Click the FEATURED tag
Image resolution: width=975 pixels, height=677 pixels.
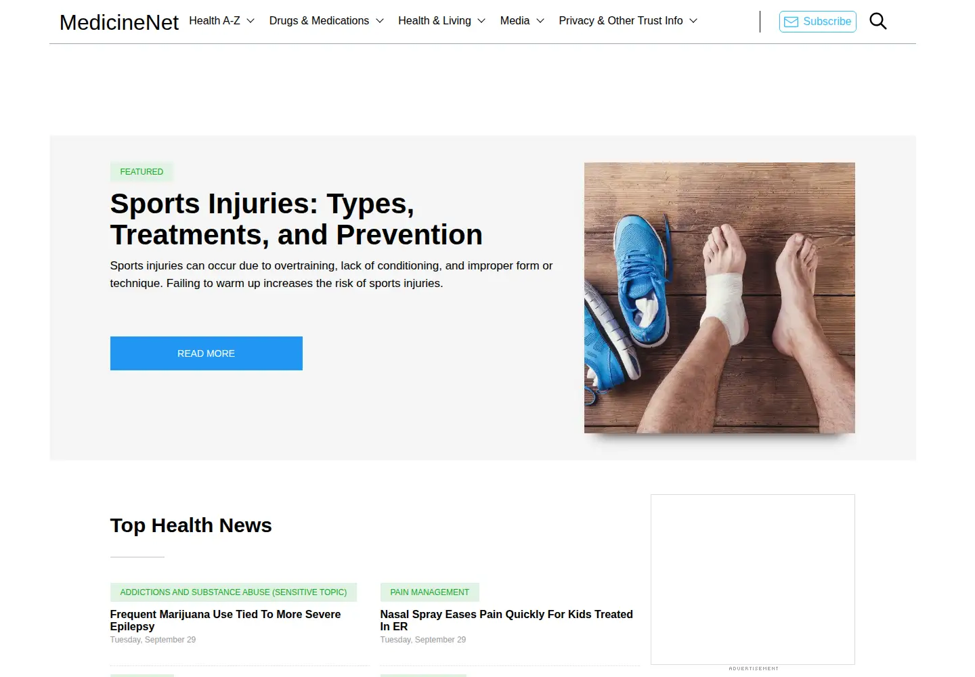(142, 172)
